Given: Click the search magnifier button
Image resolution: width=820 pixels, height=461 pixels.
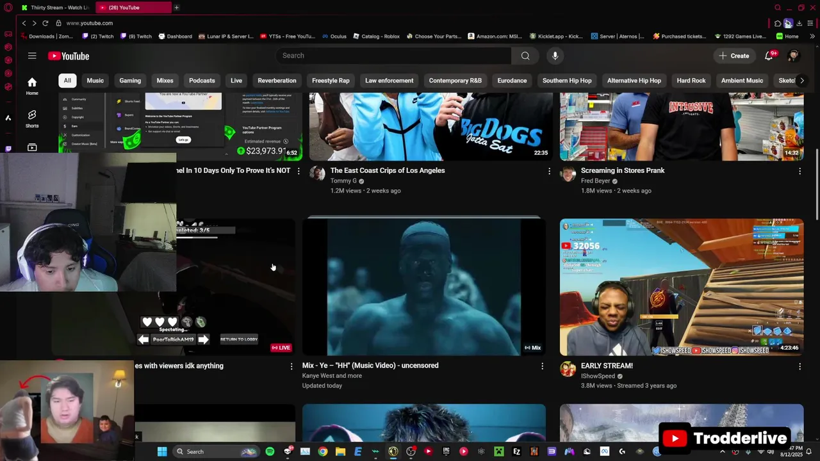Looking at the screenshot, I should pyautogui.click(x=525, y=56).
